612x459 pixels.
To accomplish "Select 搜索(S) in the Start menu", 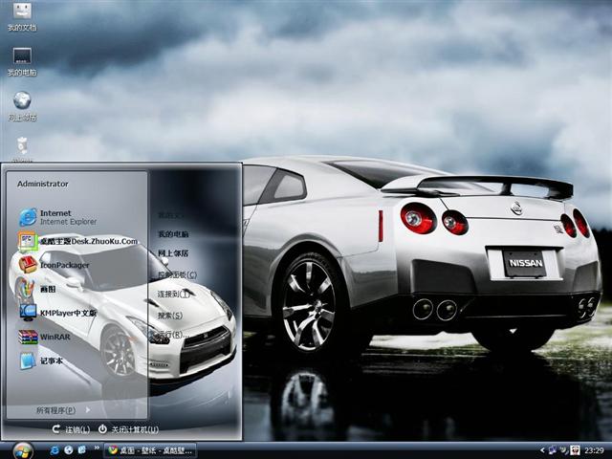I will click(x=170, y=315).
